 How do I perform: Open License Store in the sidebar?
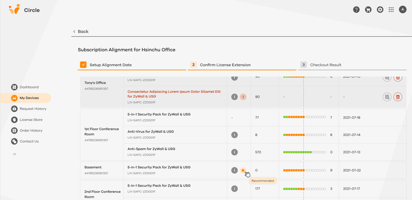point(27,120)
